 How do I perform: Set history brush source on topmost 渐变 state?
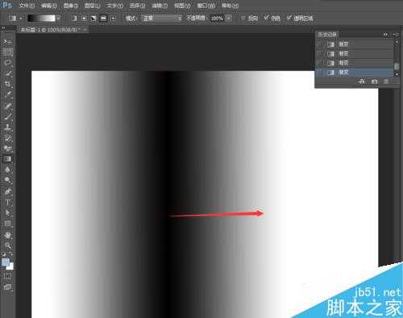coord(320,44)
